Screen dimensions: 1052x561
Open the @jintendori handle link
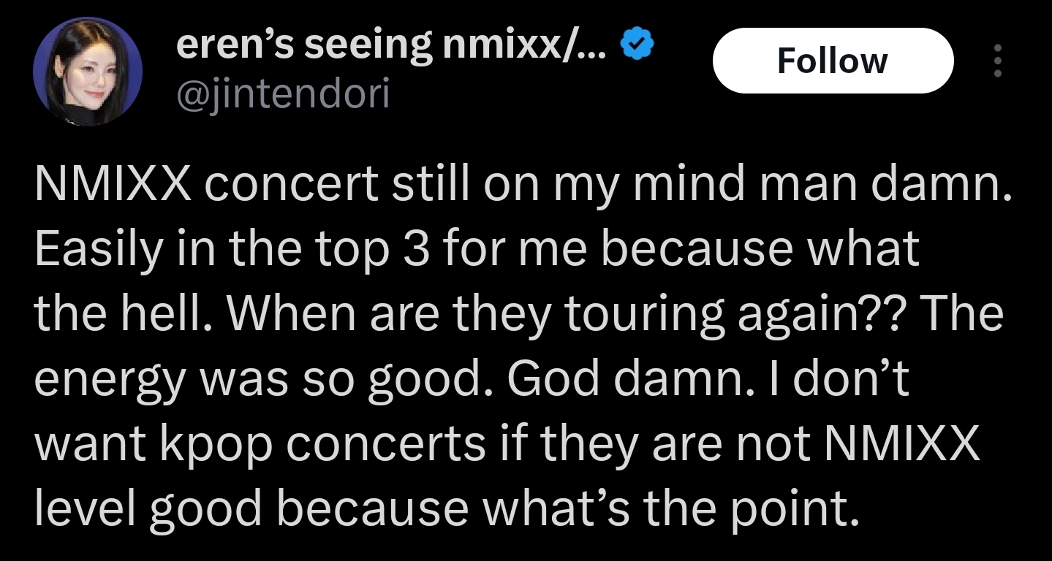coord(283,94)
